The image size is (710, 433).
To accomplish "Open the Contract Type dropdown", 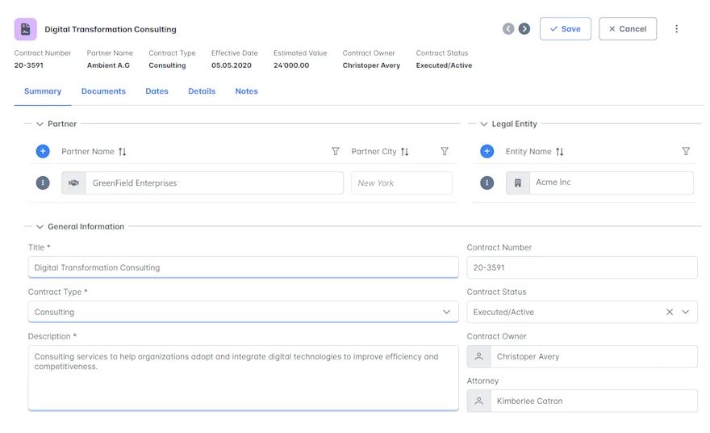I will pos(446,312).
